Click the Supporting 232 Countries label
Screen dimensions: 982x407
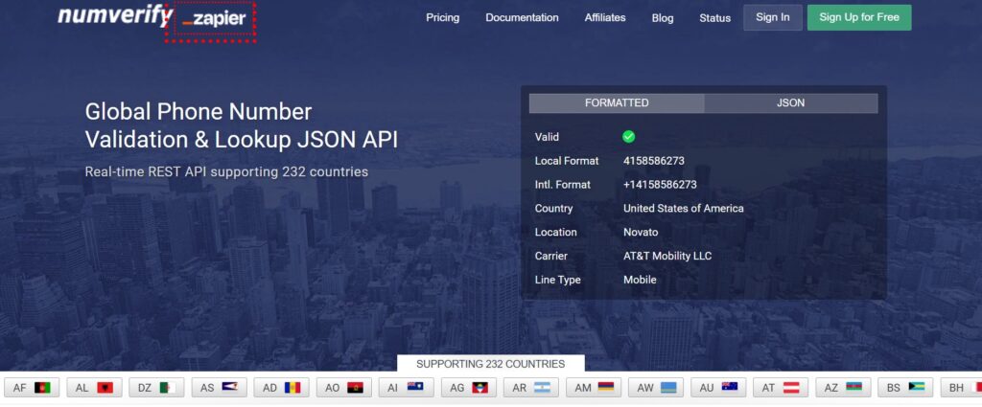click(491, 364)
